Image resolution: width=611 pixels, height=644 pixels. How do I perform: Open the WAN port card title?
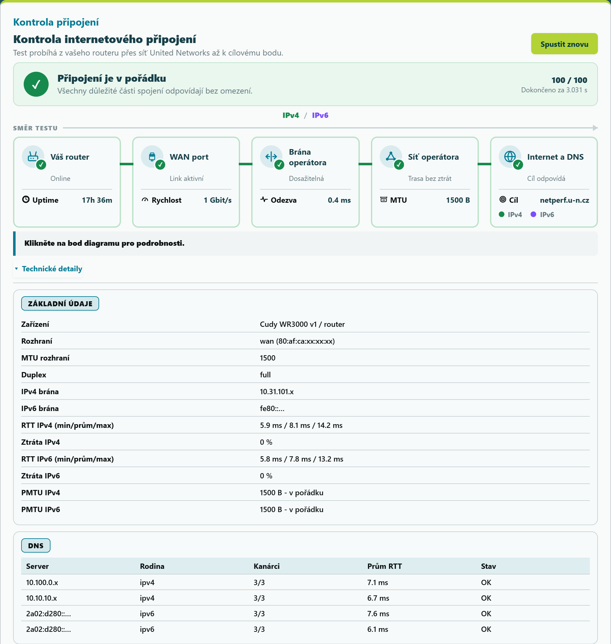(189, 157)
